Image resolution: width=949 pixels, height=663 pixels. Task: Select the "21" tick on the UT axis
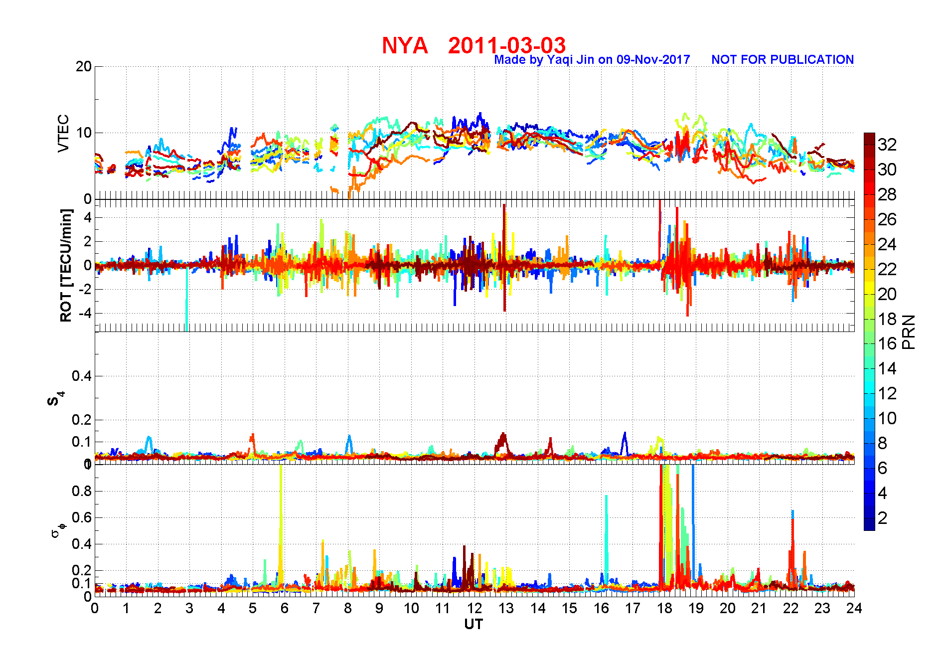759,608
